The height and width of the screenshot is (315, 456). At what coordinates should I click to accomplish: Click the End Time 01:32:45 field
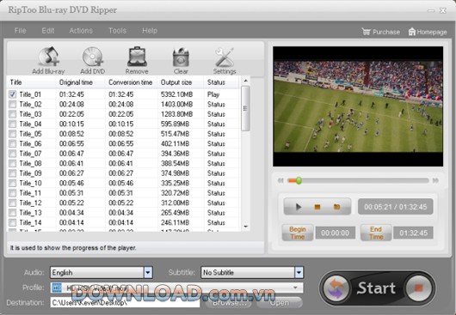click(413, 233)
